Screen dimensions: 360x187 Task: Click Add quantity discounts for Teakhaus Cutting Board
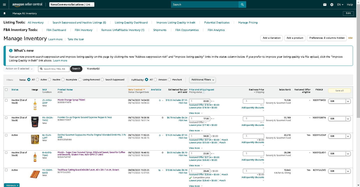pos(253,177)
